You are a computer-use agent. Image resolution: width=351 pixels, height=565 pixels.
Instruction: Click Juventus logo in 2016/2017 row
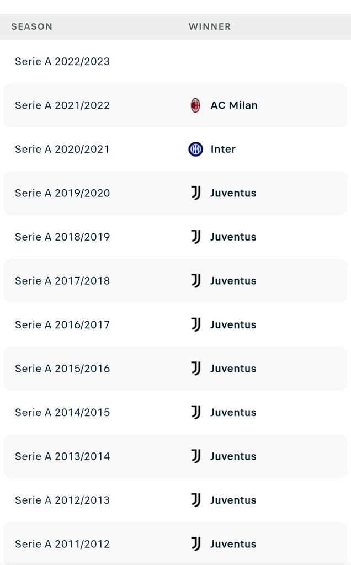[195, 324]
